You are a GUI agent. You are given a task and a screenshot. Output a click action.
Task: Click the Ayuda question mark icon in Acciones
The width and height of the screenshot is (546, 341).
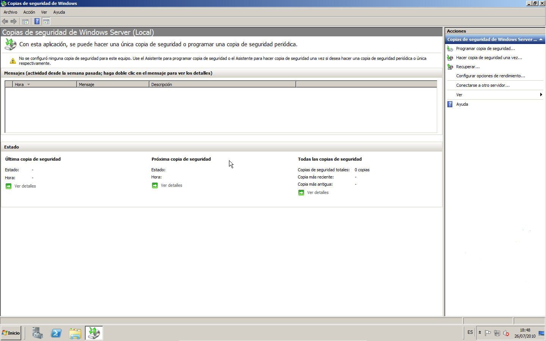(x=450, y=104)
